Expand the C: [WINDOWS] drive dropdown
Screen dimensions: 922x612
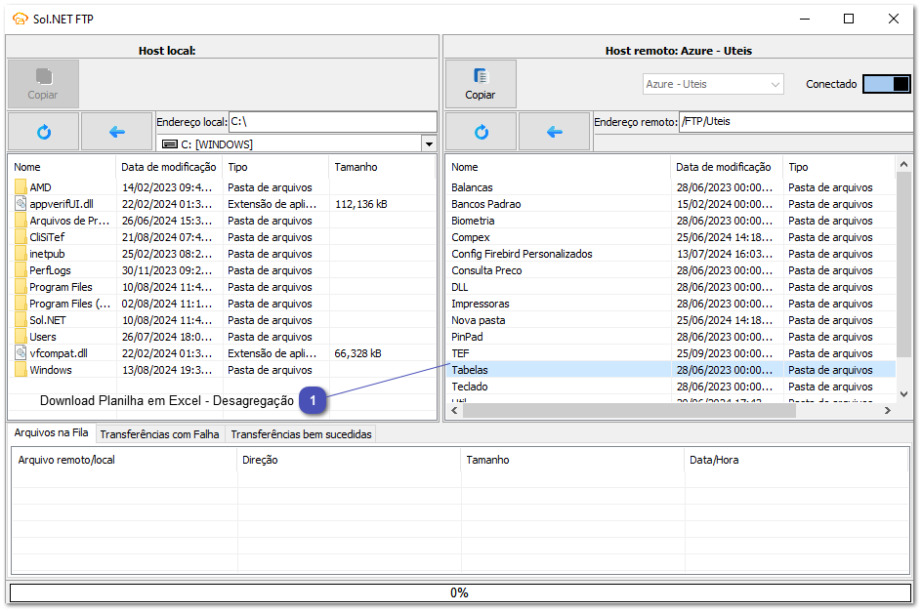[428, 144]
